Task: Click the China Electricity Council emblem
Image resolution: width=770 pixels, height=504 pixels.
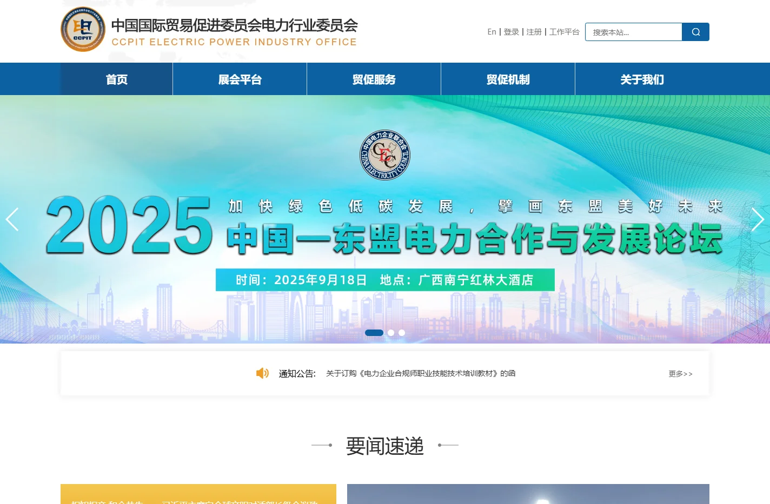Action: pos(385,155)
